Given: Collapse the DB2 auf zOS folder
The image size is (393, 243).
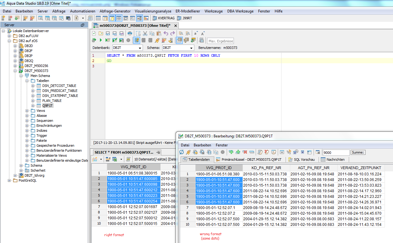Looking at the screenshot, I should (x=9, y=41).
